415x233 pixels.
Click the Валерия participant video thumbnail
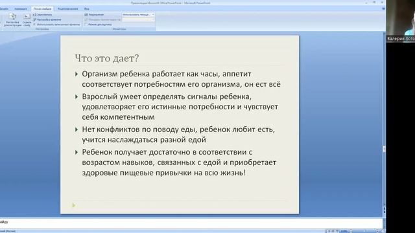click(401, 21)
